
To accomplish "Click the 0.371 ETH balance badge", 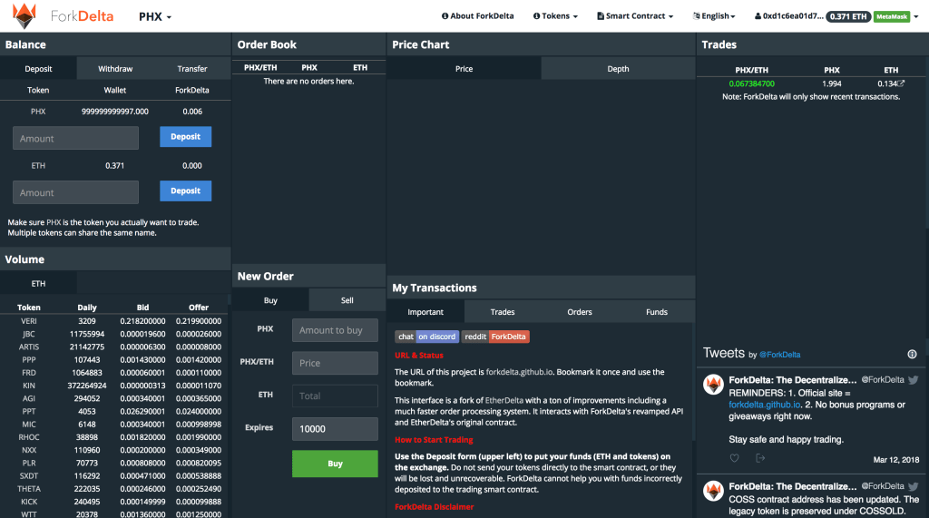I will (x=848, y=16).
